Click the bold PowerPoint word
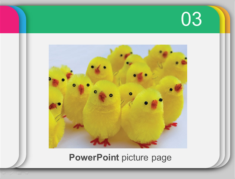235x179 pixels. click(94, 158)
